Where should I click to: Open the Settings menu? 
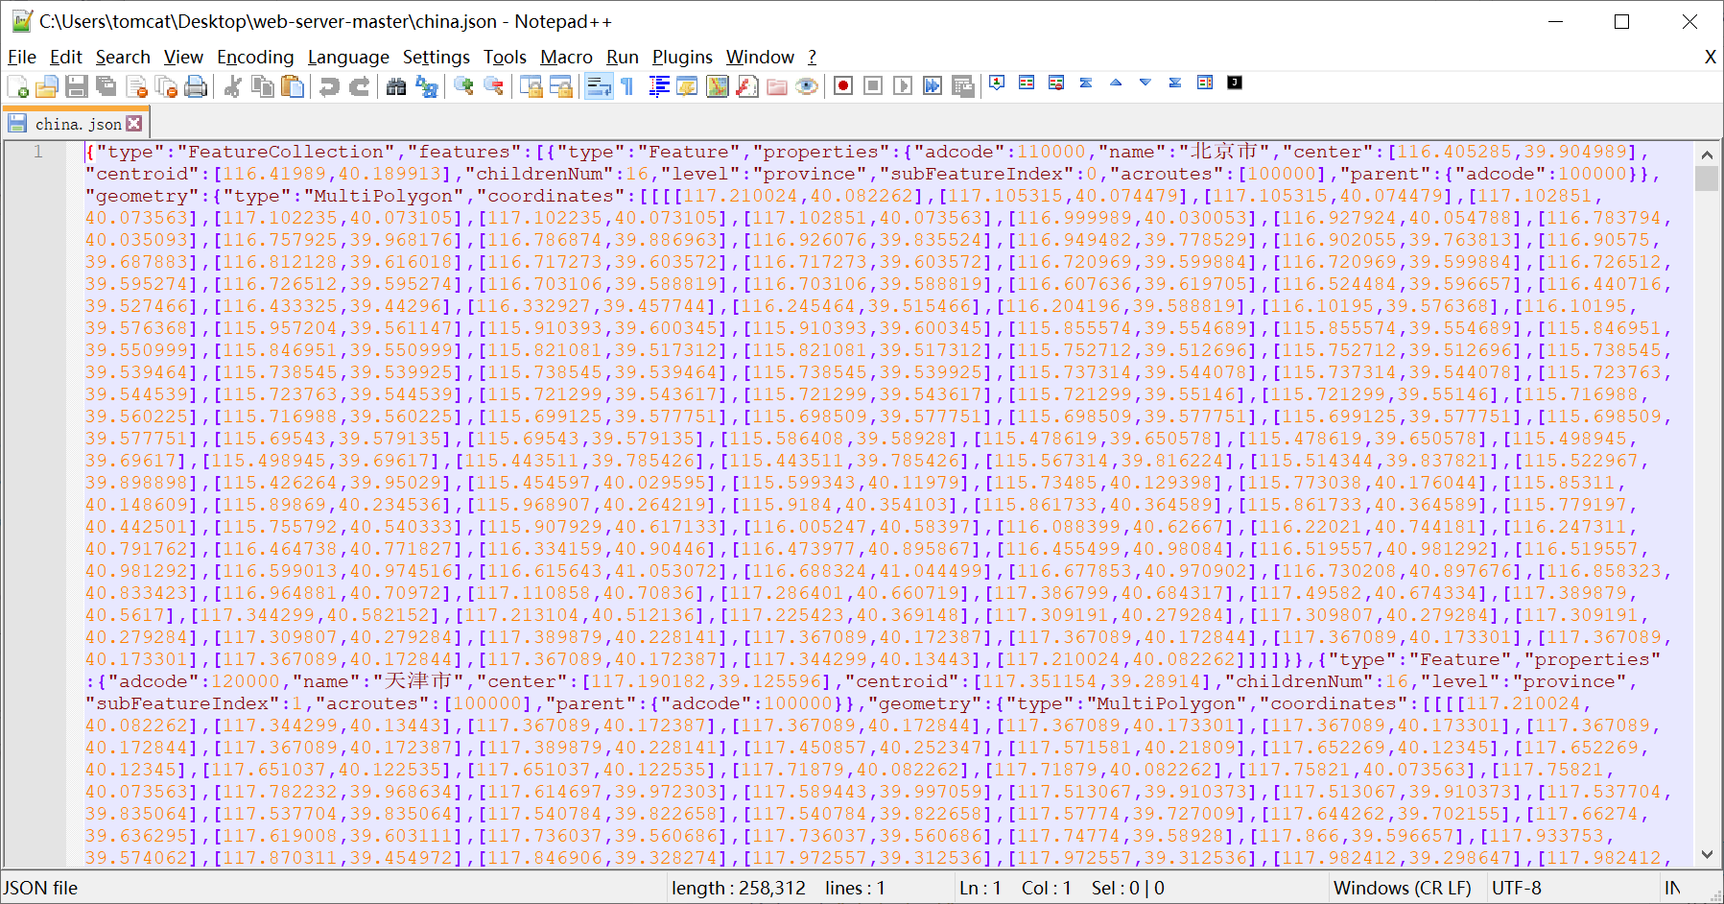pyautogui.click(x=437, y=58)
